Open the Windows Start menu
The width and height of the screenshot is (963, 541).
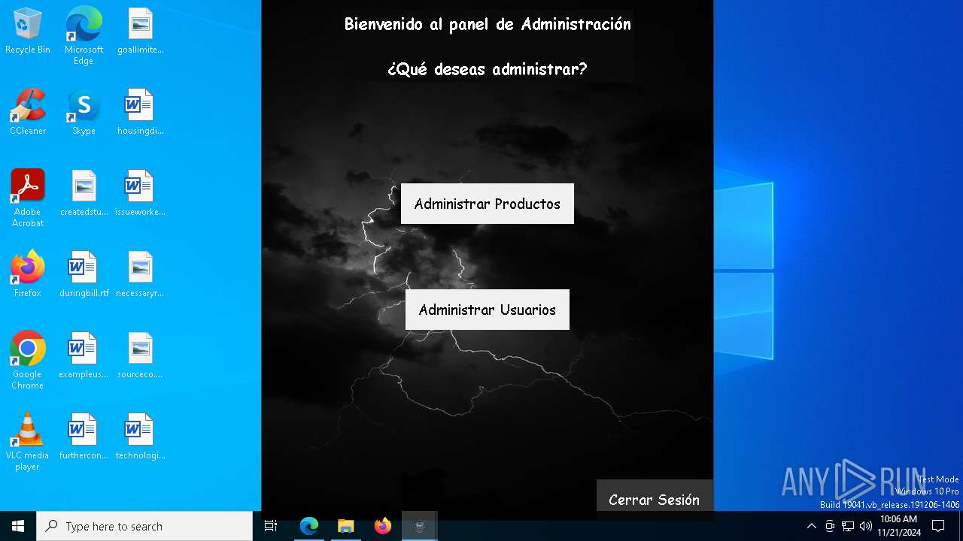18,526
